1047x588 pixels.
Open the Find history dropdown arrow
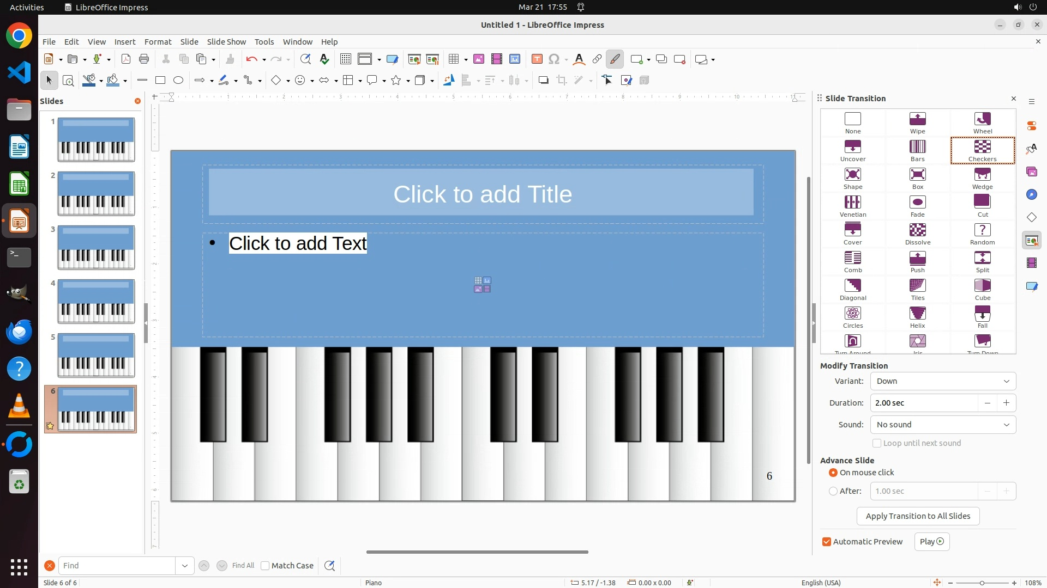[x=185, y=566]
